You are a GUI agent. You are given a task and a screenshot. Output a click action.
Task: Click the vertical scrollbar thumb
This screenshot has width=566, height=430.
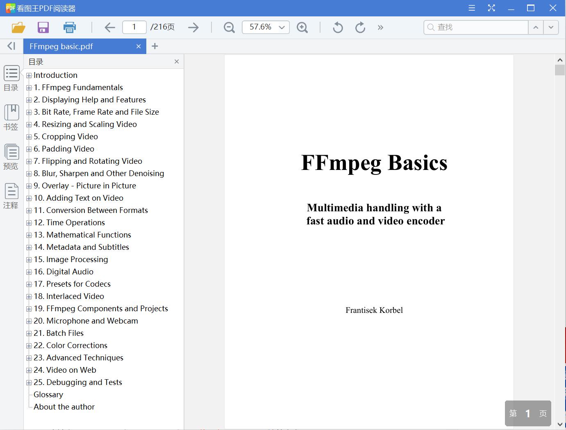[560, 70]
